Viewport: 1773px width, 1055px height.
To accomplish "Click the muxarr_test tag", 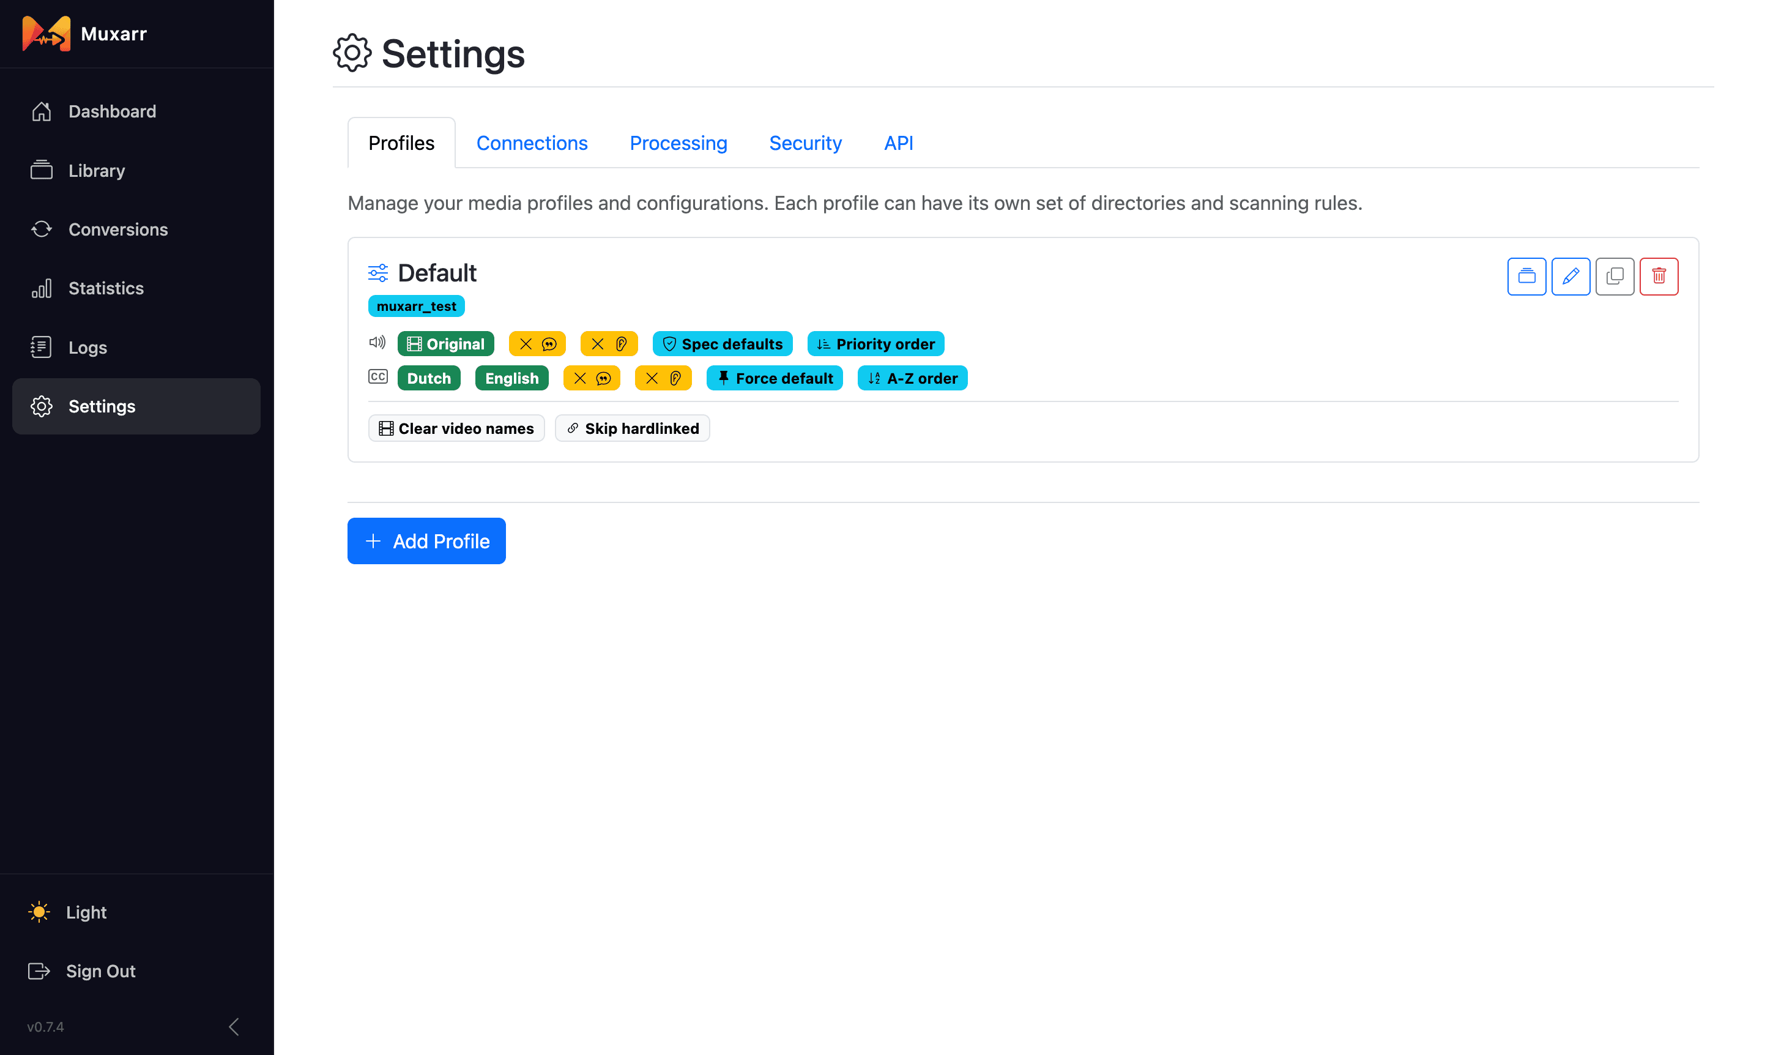I will coord(417,307).
